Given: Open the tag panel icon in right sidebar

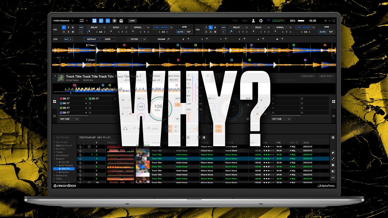Looking at the screenshot, I should (x=333, y=153).
